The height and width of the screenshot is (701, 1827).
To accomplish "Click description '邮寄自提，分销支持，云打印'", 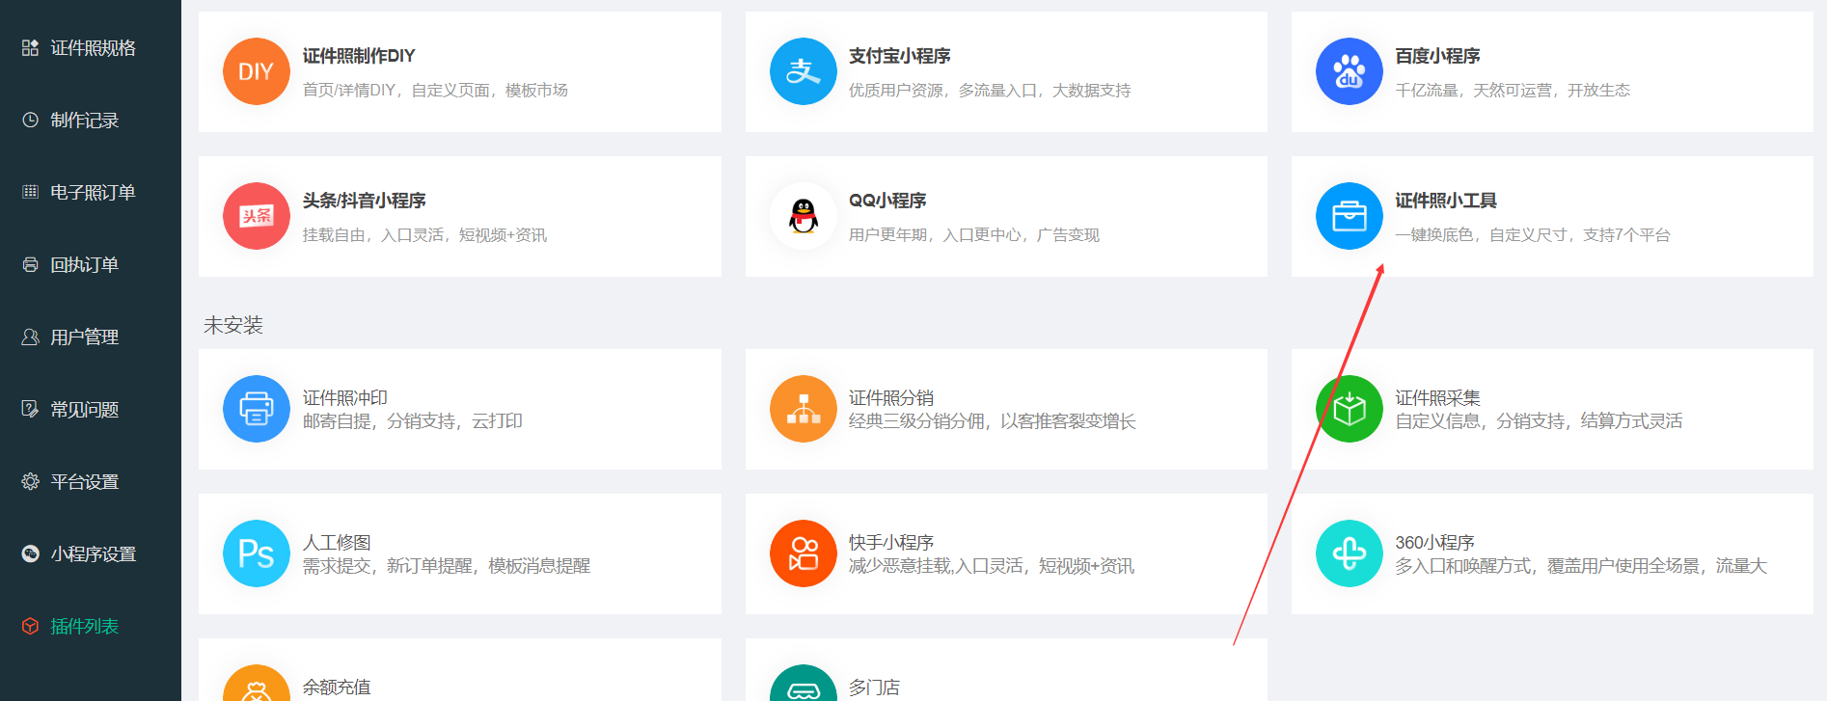I will [412, 421].
